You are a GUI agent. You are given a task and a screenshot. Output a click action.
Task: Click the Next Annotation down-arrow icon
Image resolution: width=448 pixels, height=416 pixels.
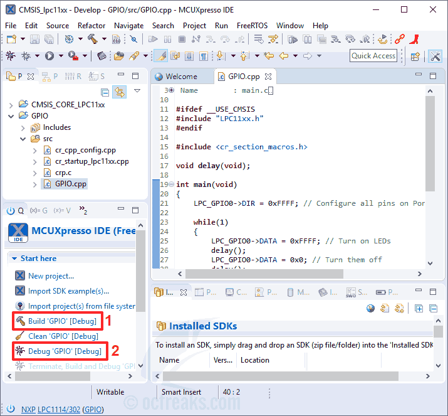click(221, 56)
